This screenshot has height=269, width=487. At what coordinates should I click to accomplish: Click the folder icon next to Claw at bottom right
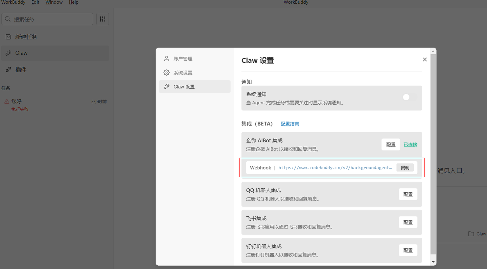tap(471, 234)
